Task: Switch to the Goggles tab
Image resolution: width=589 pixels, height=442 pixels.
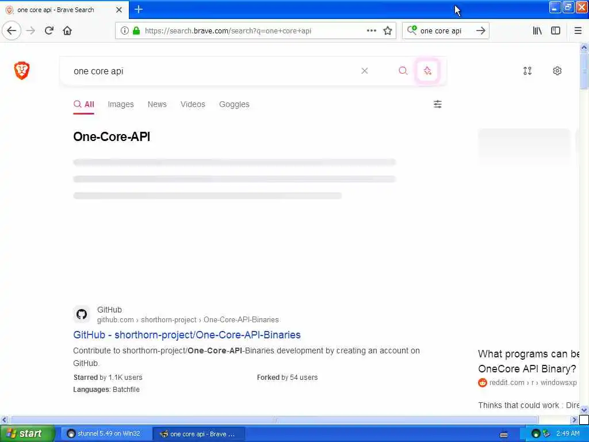Action: [x=234, y=104]
